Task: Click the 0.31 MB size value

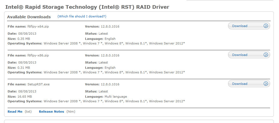Action: click(24, 68)
